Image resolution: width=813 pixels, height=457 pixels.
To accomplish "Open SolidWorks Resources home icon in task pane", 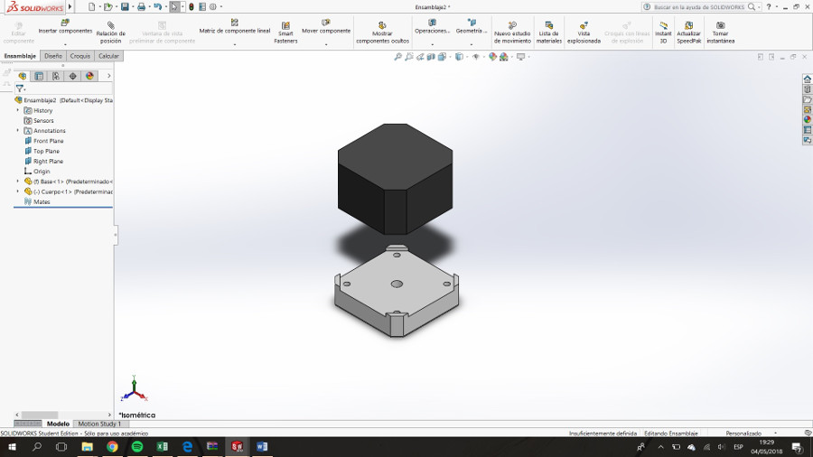I will [x=808, y=79].
